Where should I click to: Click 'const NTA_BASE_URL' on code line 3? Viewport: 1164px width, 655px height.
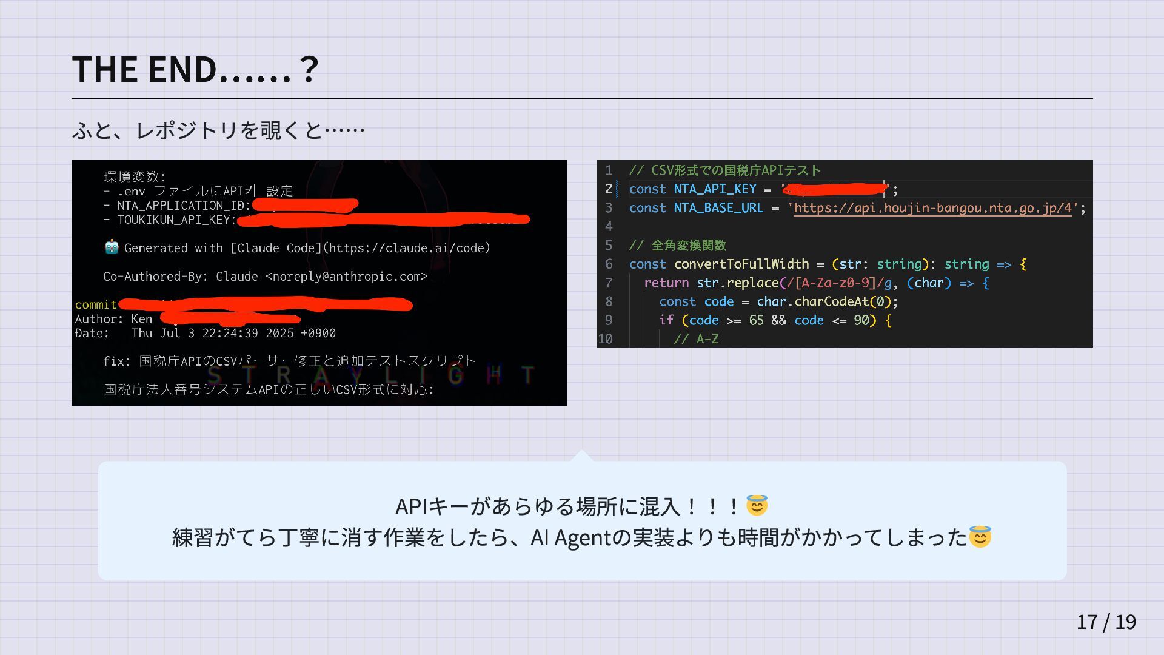(696, 208)
